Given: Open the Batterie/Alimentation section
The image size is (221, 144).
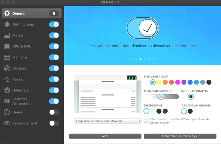Looking at the screenshot, I should click(22, 101).
